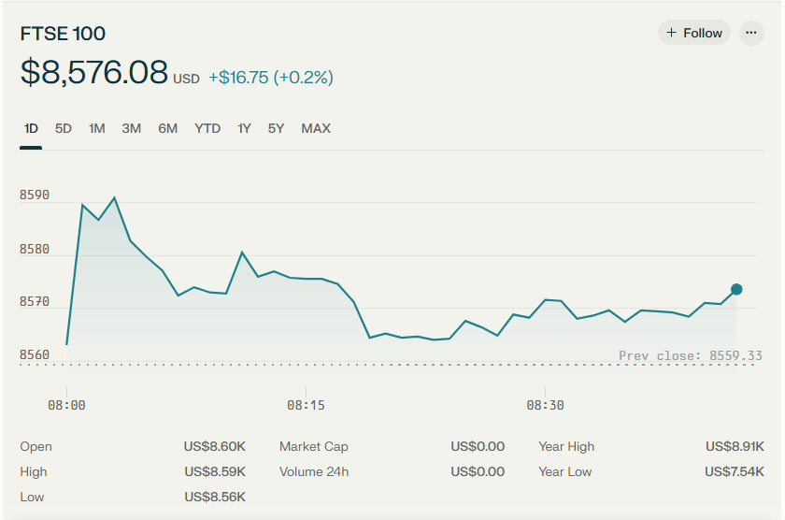785x520 pixels.
Task: Select the MAX chart range
Action: coord(316,129)
